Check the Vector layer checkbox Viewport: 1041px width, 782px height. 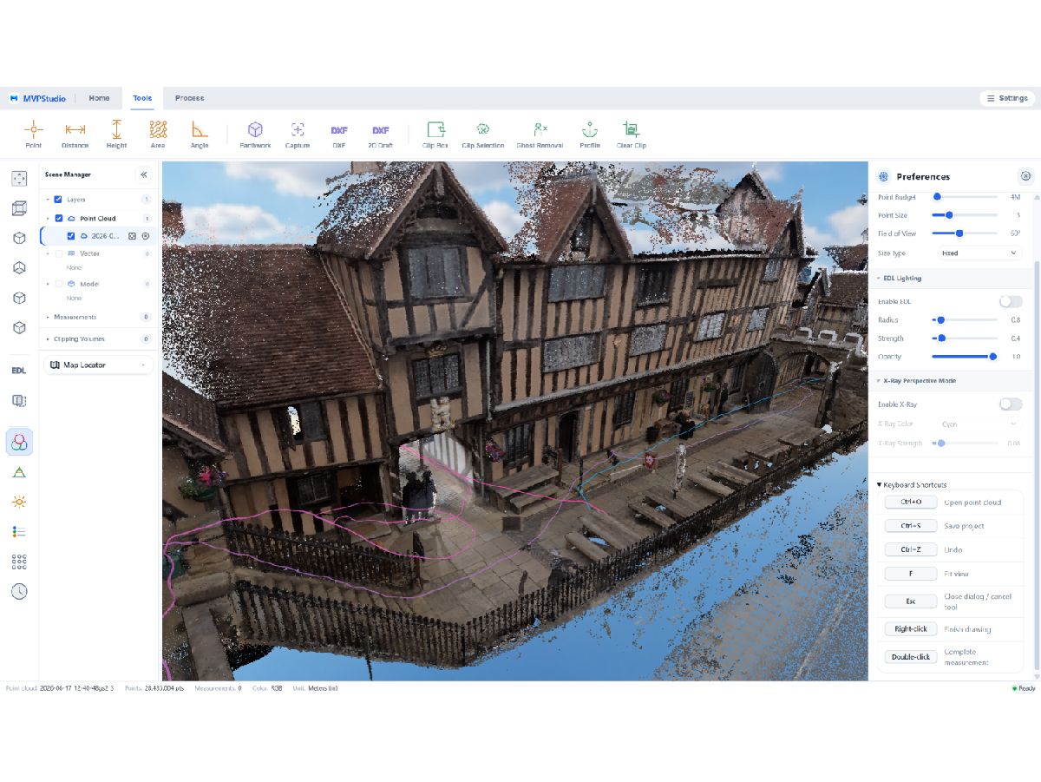click(x=59, y=253)
